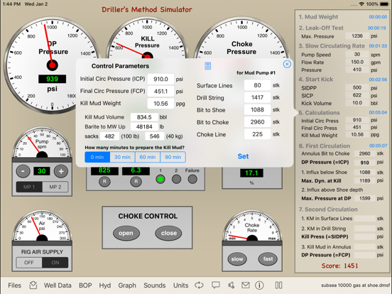Reset the stroke counter showing 825
392x294 pixels.
[104, 182]
